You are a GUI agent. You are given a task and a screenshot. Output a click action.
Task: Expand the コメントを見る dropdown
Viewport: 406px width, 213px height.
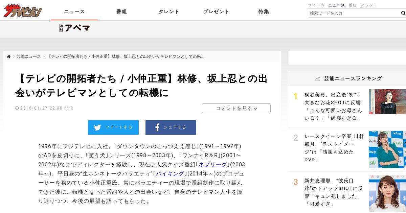(236, 108)
